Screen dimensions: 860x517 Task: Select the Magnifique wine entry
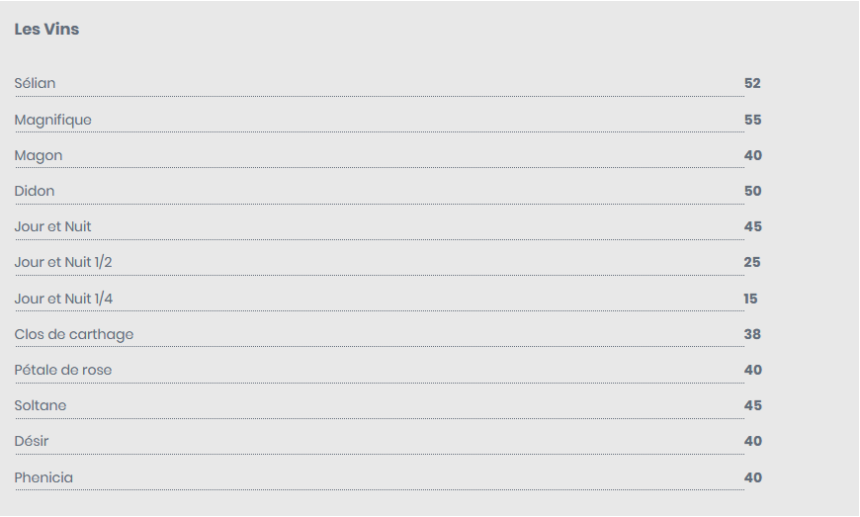(x=53, y=120)
